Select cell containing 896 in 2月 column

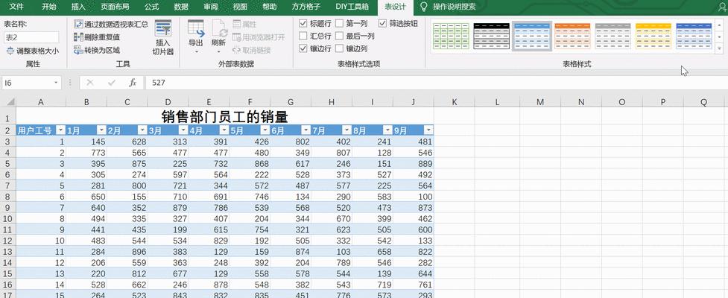[127, 252]
